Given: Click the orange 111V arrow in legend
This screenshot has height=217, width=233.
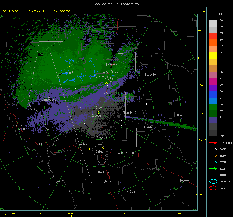Looking at the screenshot, I should click(213, 156).
